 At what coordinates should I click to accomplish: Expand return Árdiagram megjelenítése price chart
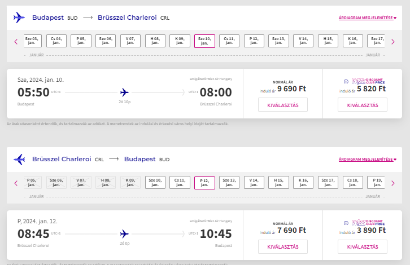click(x=368, y=159)
